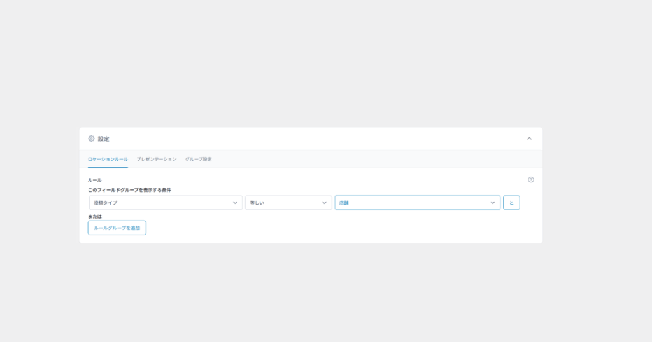This screenshot has height=342, width=652.
Task: Click the gear icon beside 設定
Action: (x=91, y=139)
